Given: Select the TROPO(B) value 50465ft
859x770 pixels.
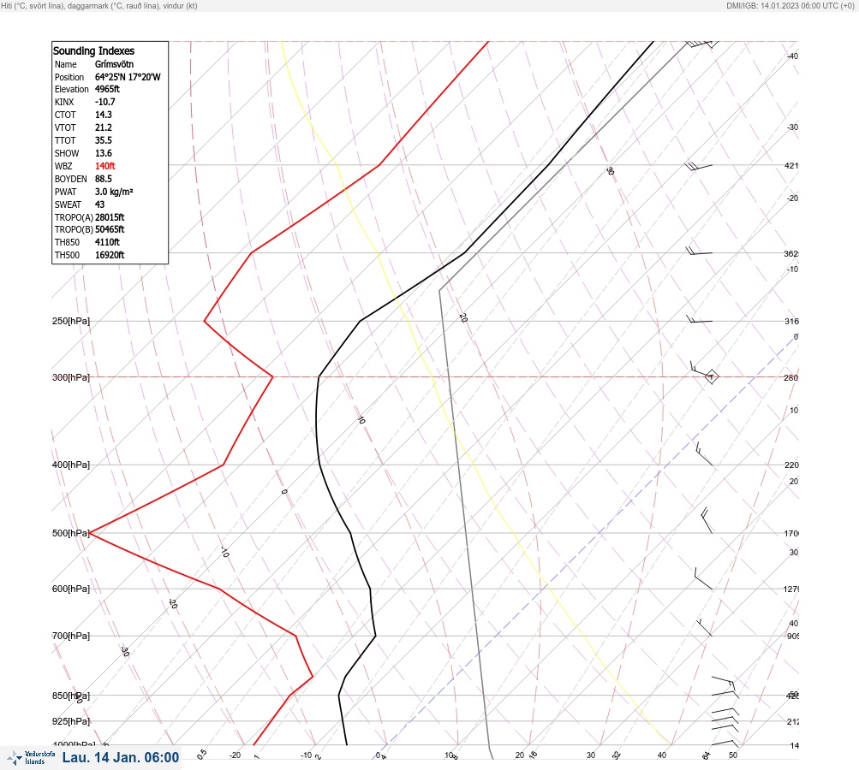Looking at the screenshot, I should coord(110,229).
